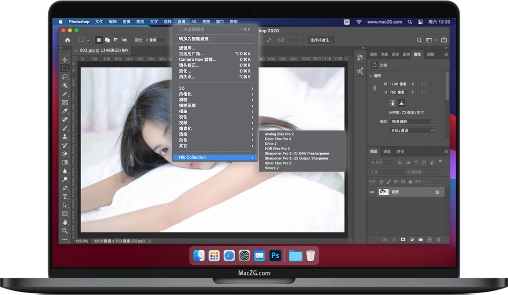Screen dimensions: 508x295
Task: Open the 8 位/通道 bit depth dropdown
Action: click(x=411, y=130)
